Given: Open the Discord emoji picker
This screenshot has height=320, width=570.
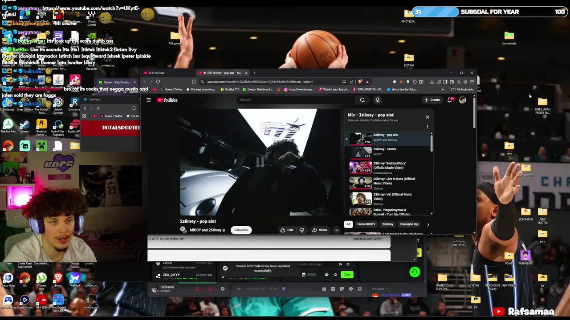Looking at the screenshot, I should [x=350, y=289].
